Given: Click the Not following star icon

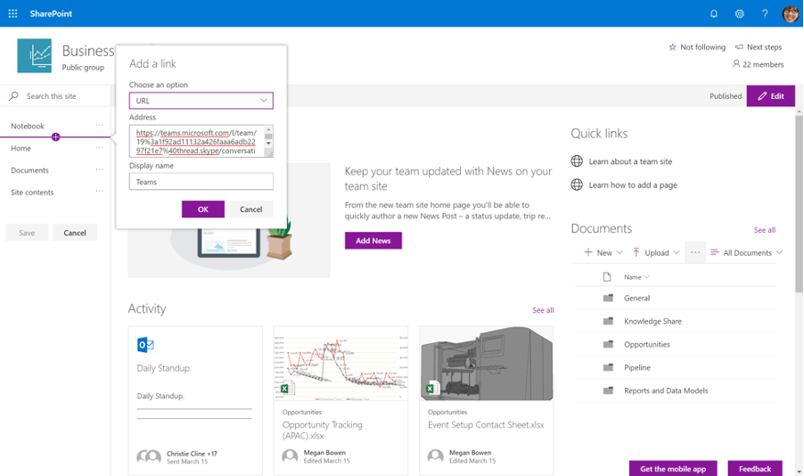Looking at the screenshot, I should [672, 46].
